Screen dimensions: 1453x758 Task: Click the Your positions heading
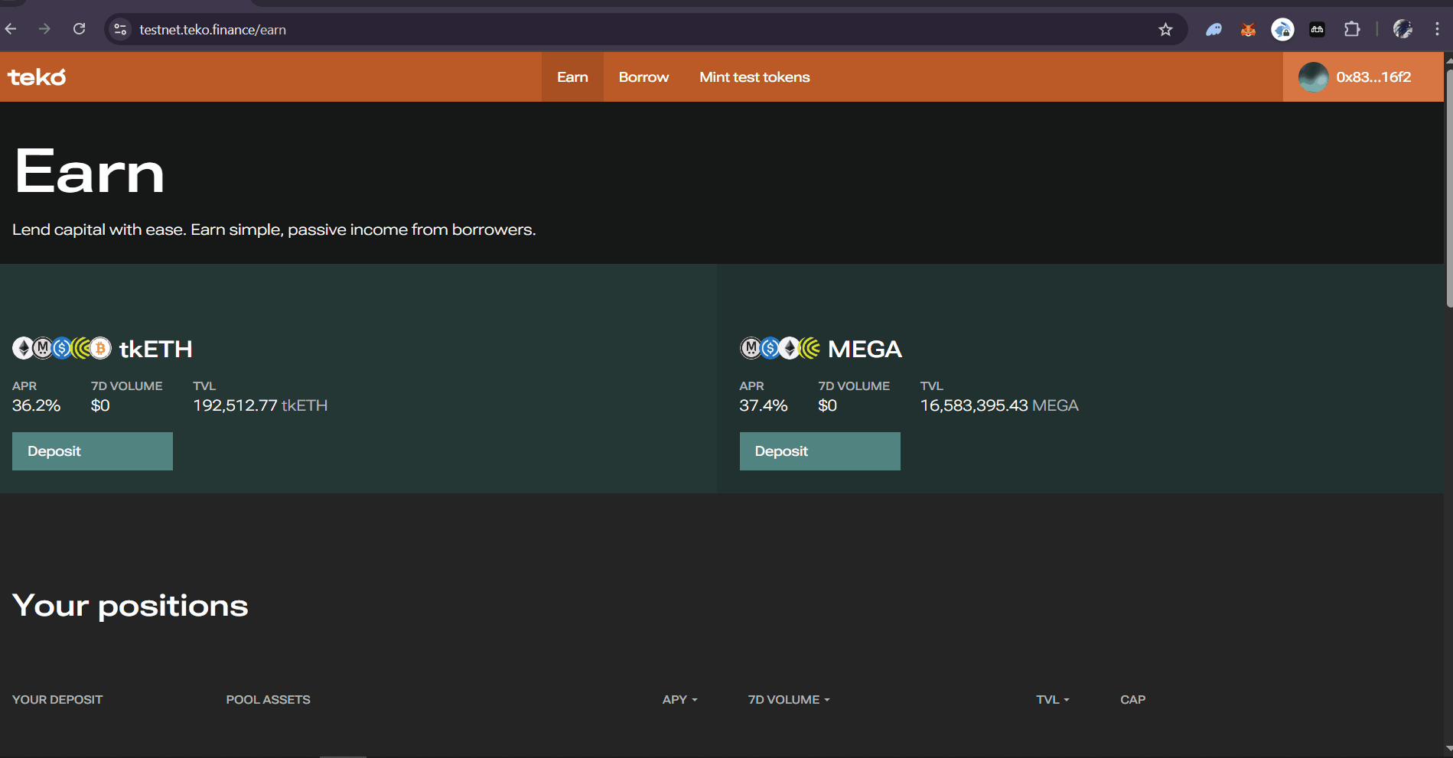point(130,606)
